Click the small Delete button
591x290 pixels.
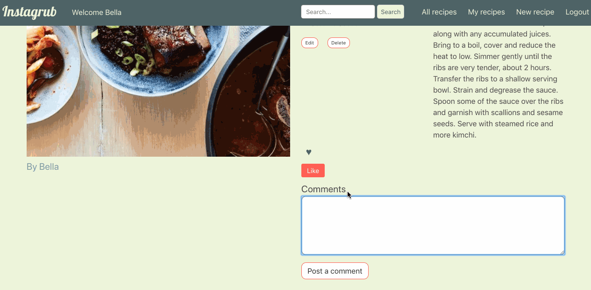[x=338, y=43]
